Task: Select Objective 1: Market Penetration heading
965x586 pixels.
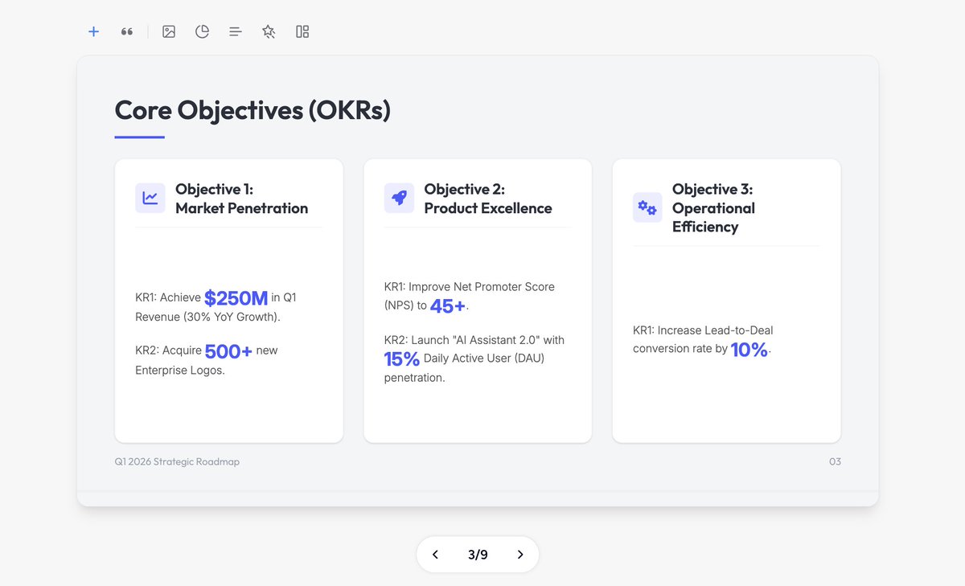Action: [x=241, y=199]
